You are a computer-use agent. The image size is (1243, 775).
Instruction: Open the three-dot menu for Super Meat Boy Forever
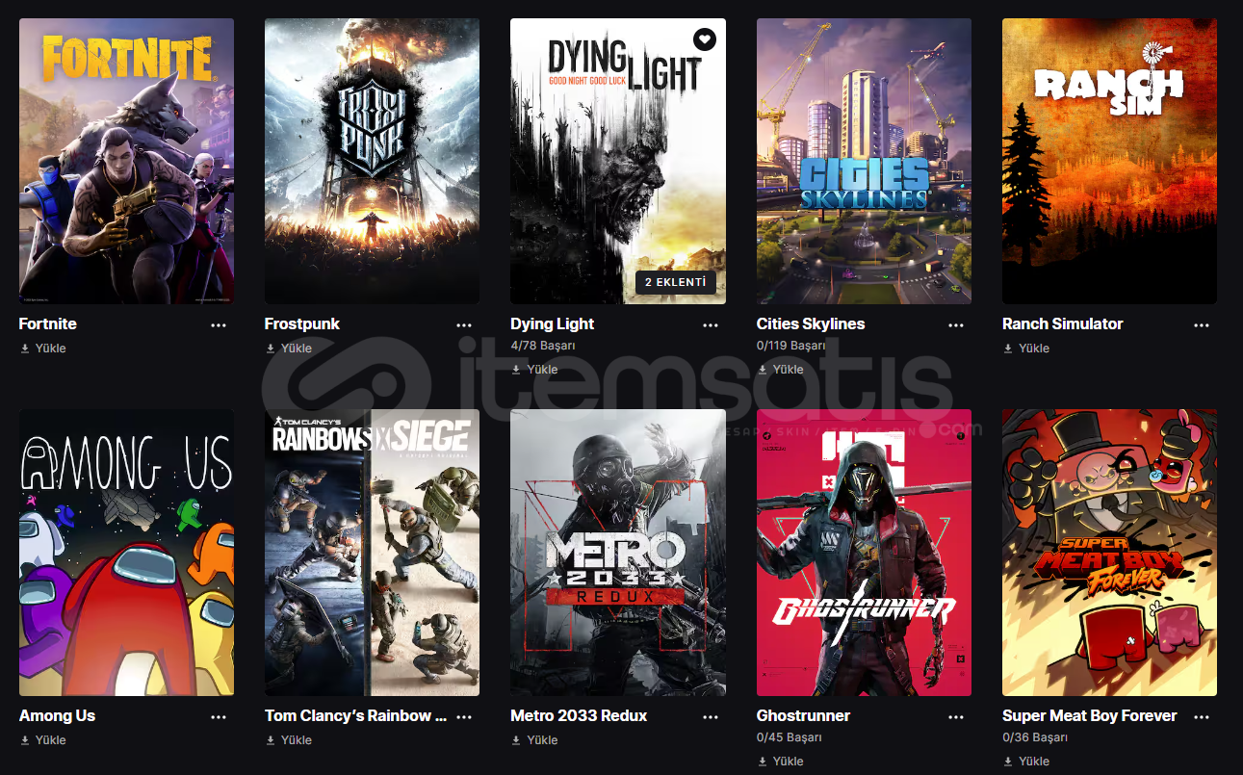tap(1202, 716)
